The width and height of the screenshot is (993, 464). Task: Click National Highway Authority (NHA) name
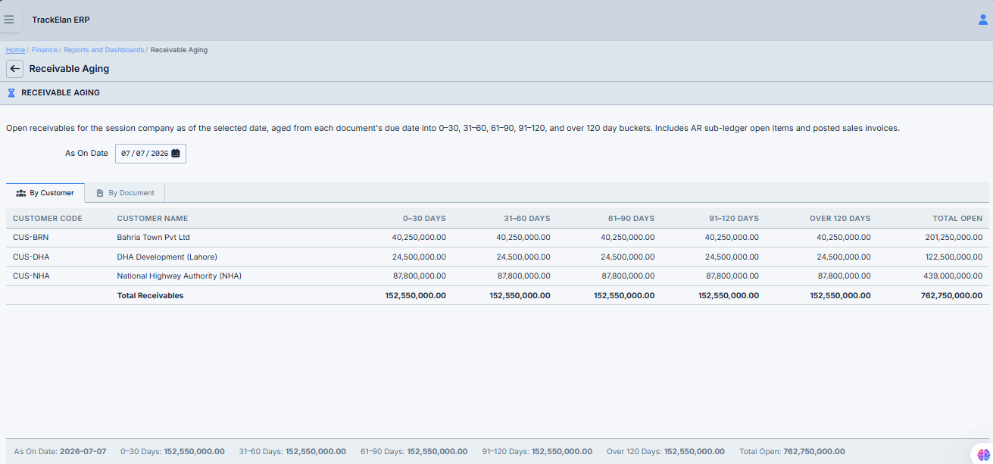click(x=179, y=276)
